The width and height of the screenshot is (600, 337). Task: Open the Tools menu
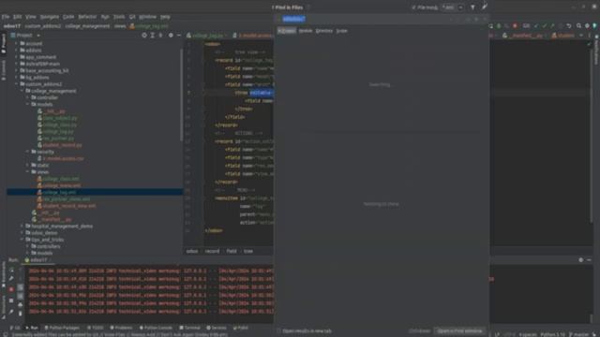point(119,17)
